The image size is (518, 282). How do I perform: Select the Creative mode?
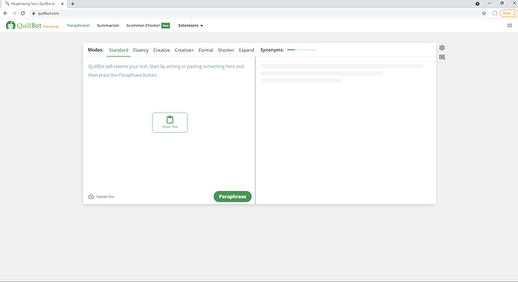coord(161,49)
